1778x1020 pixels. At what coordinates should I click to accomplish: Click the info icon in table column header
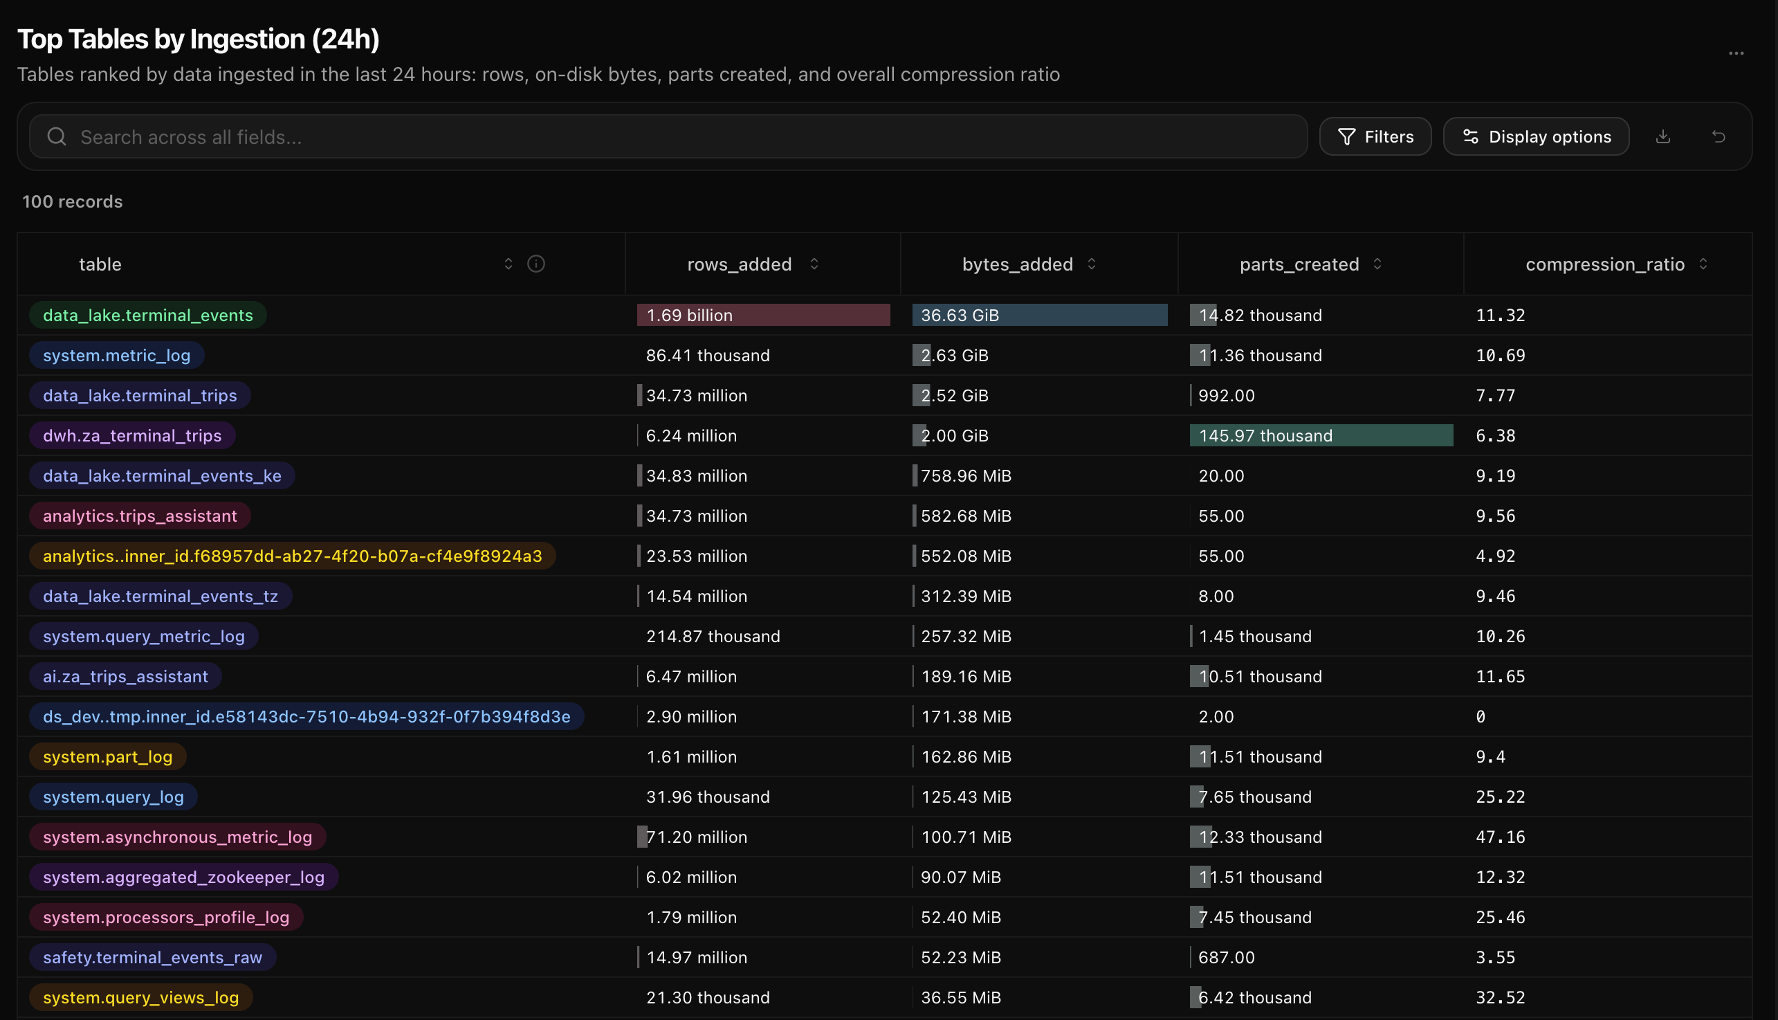pos(535,264)
